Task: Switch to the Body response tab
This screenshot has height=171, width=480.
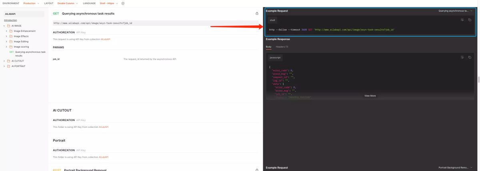Action: [268, 47]
